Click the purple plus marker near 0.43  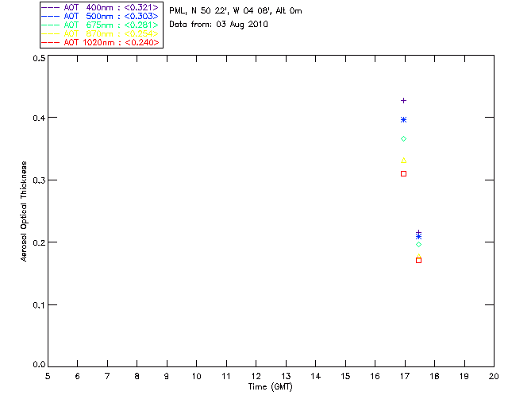pos(403,101)
